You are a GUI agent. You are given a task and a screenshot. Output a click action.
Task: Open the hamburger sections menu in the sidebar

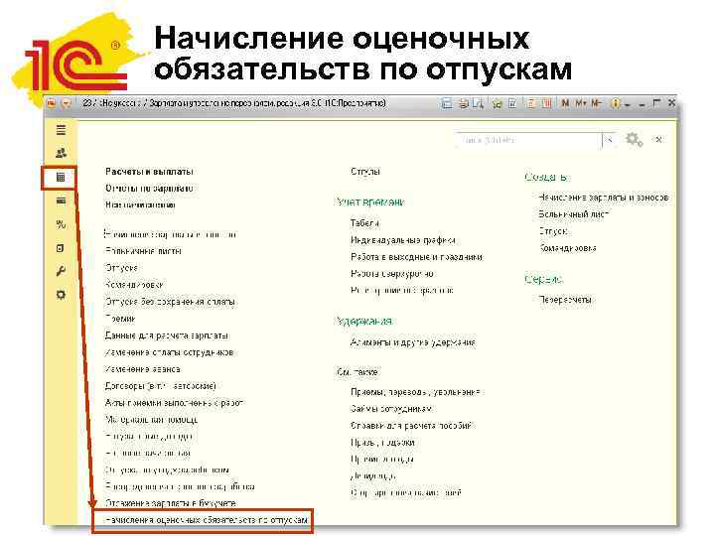[61, 130]
